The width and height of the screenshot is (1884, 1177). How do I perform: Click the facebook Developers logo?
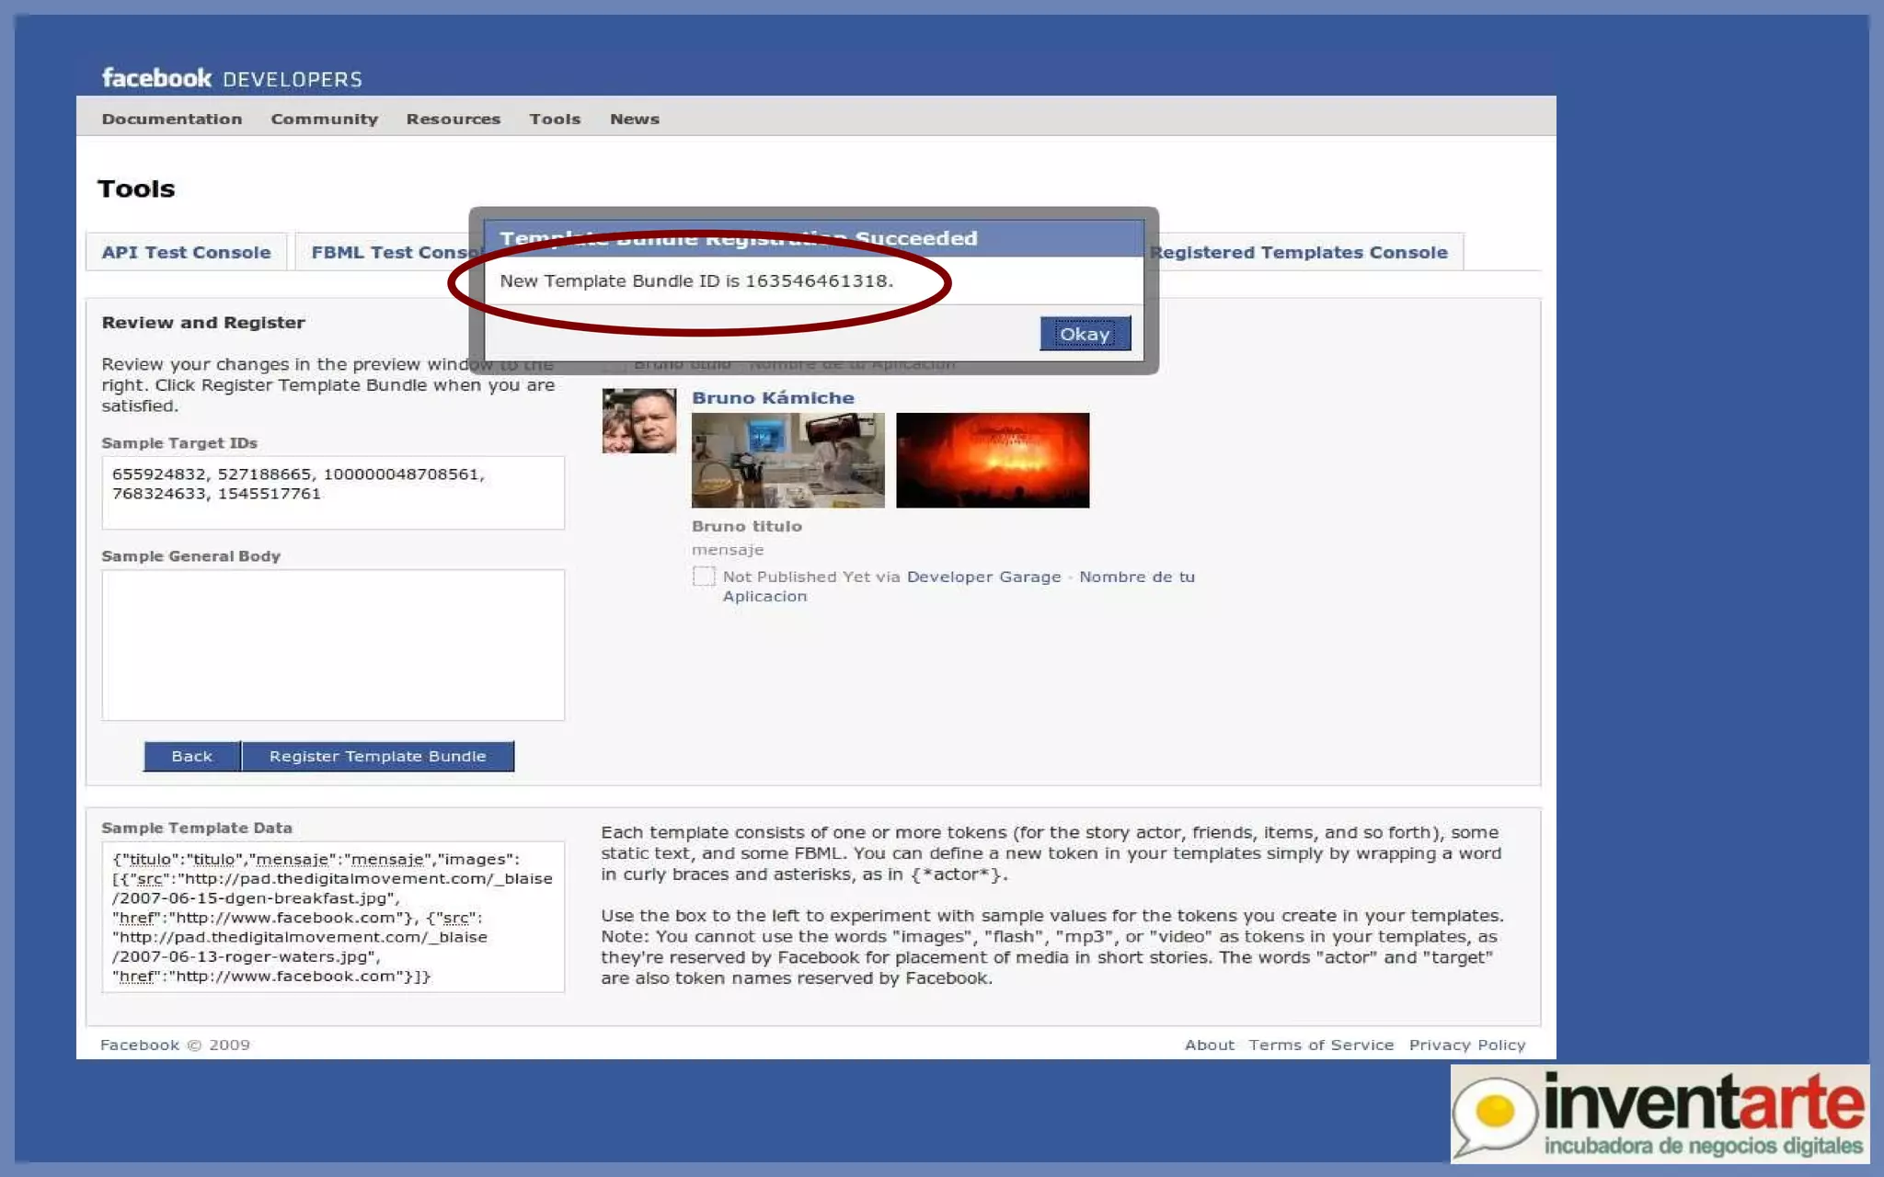(232, 78)
